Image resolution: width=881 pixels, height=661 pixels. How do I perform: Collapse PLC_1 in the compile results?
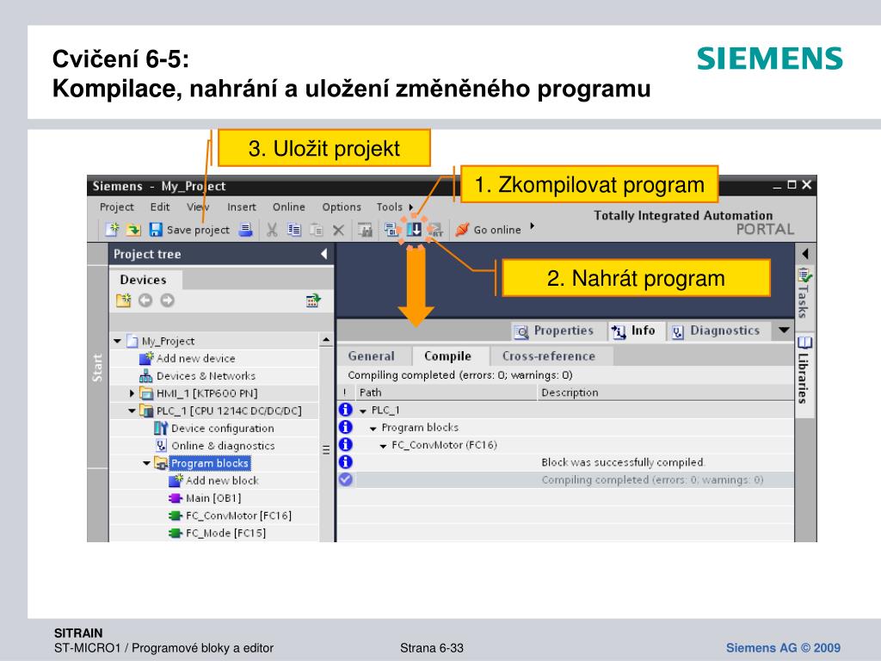pyautogui.click(x=362, y=411)
